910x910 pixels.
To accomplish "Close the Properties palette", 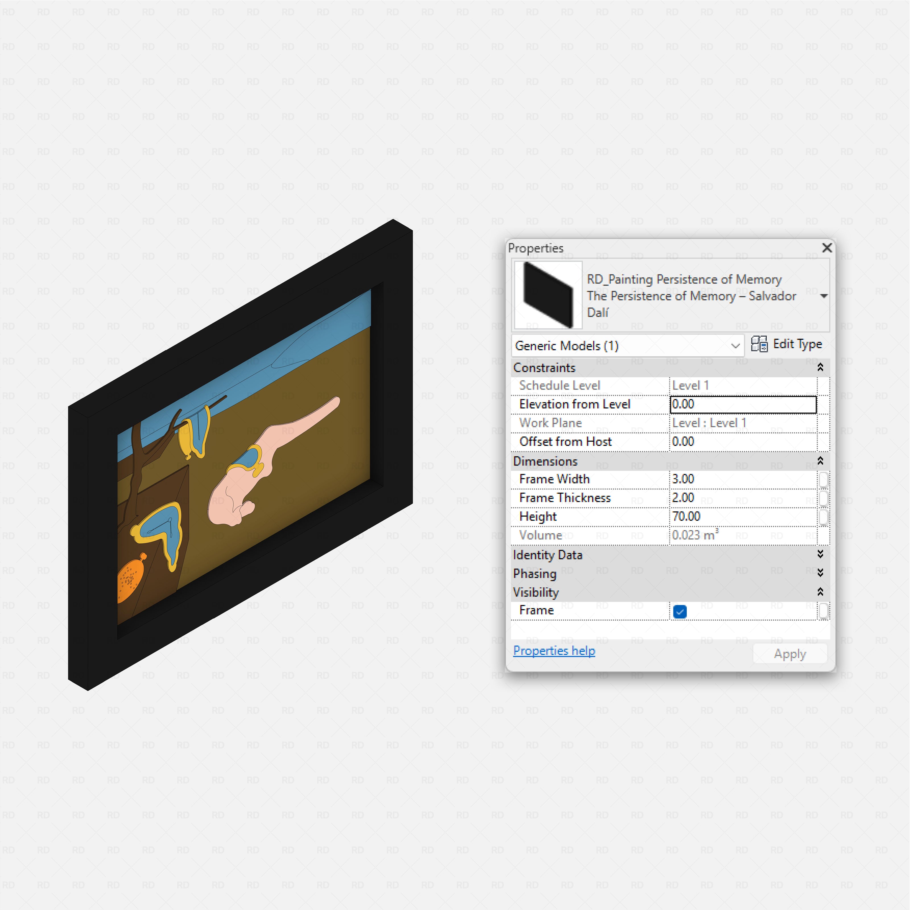I will click(827, 248).
